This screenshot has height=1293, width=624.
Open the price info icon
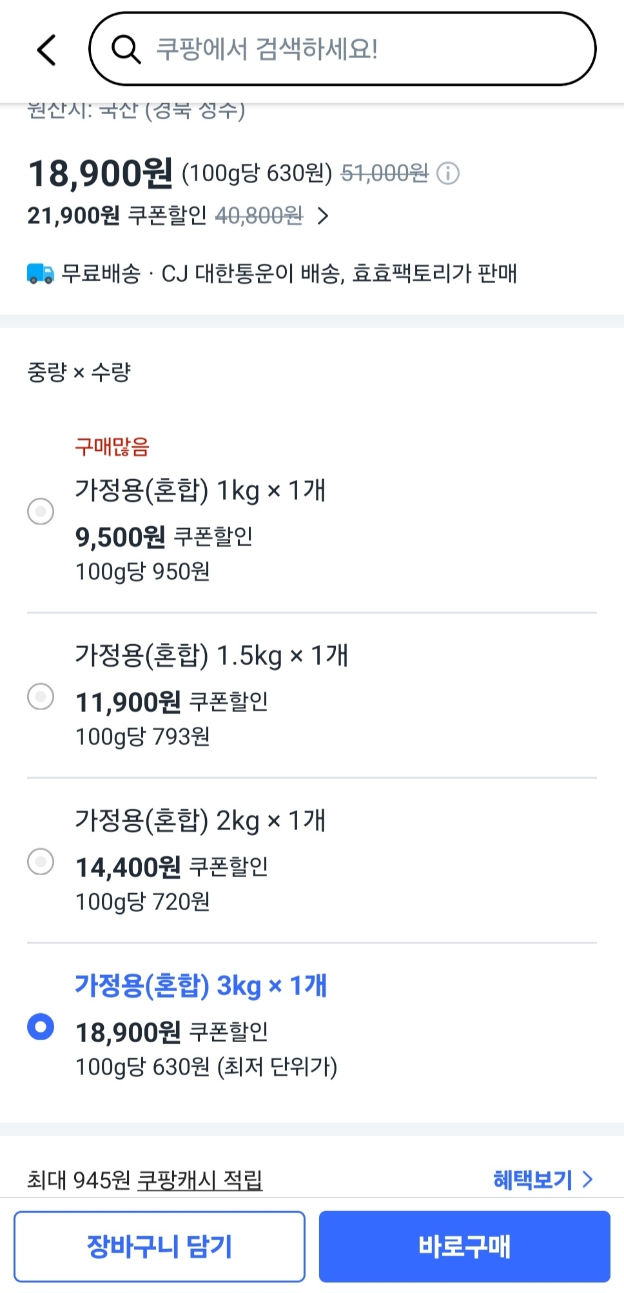448,173
